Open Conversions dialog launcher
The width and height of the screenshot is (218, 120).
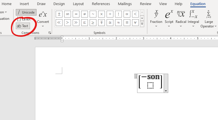50,33
